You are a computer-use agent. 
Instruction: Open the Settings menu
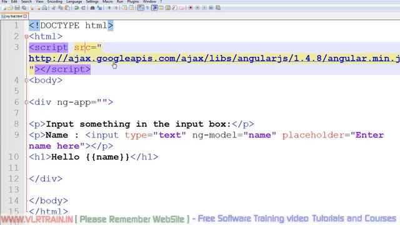pos(92,1)
